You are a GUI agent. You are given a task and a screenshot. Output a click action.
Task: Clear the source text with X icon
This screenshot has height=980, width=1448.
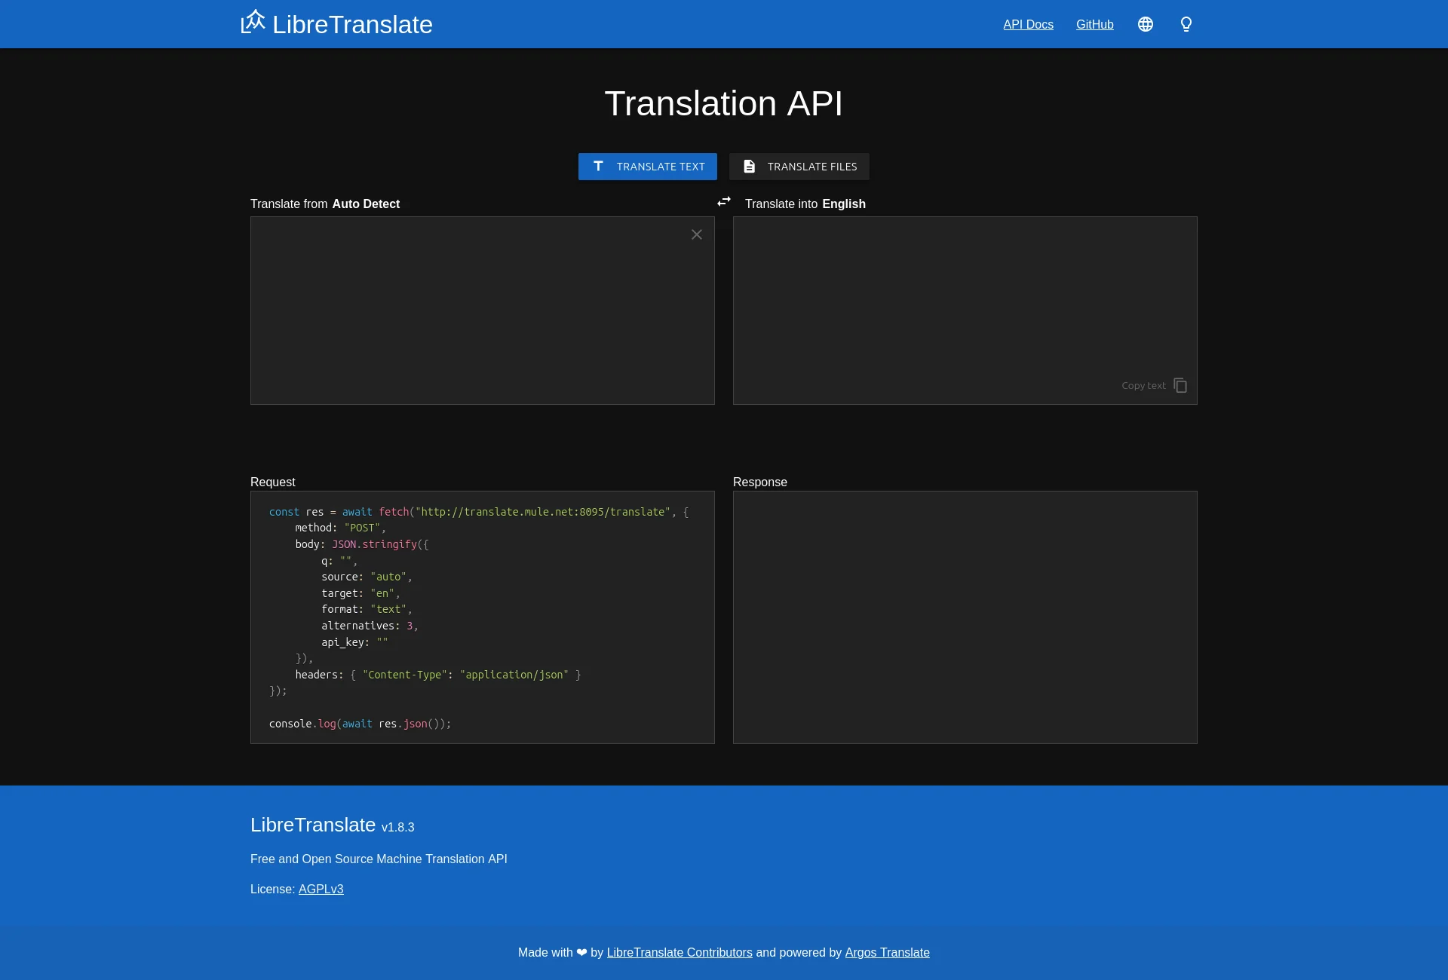[697, 234]
